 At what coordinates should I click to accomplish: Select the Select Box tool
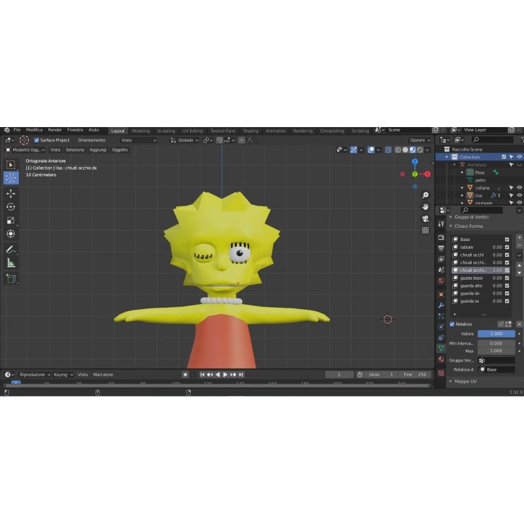click(10, 165)
